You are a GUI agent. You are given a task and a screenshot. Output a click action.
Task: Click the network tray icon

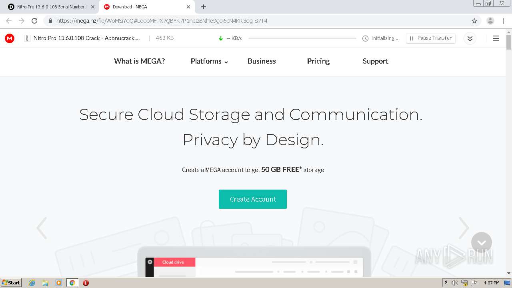464,283
